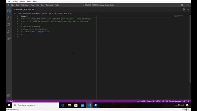Open the Manage gear icon

(9, 96)
